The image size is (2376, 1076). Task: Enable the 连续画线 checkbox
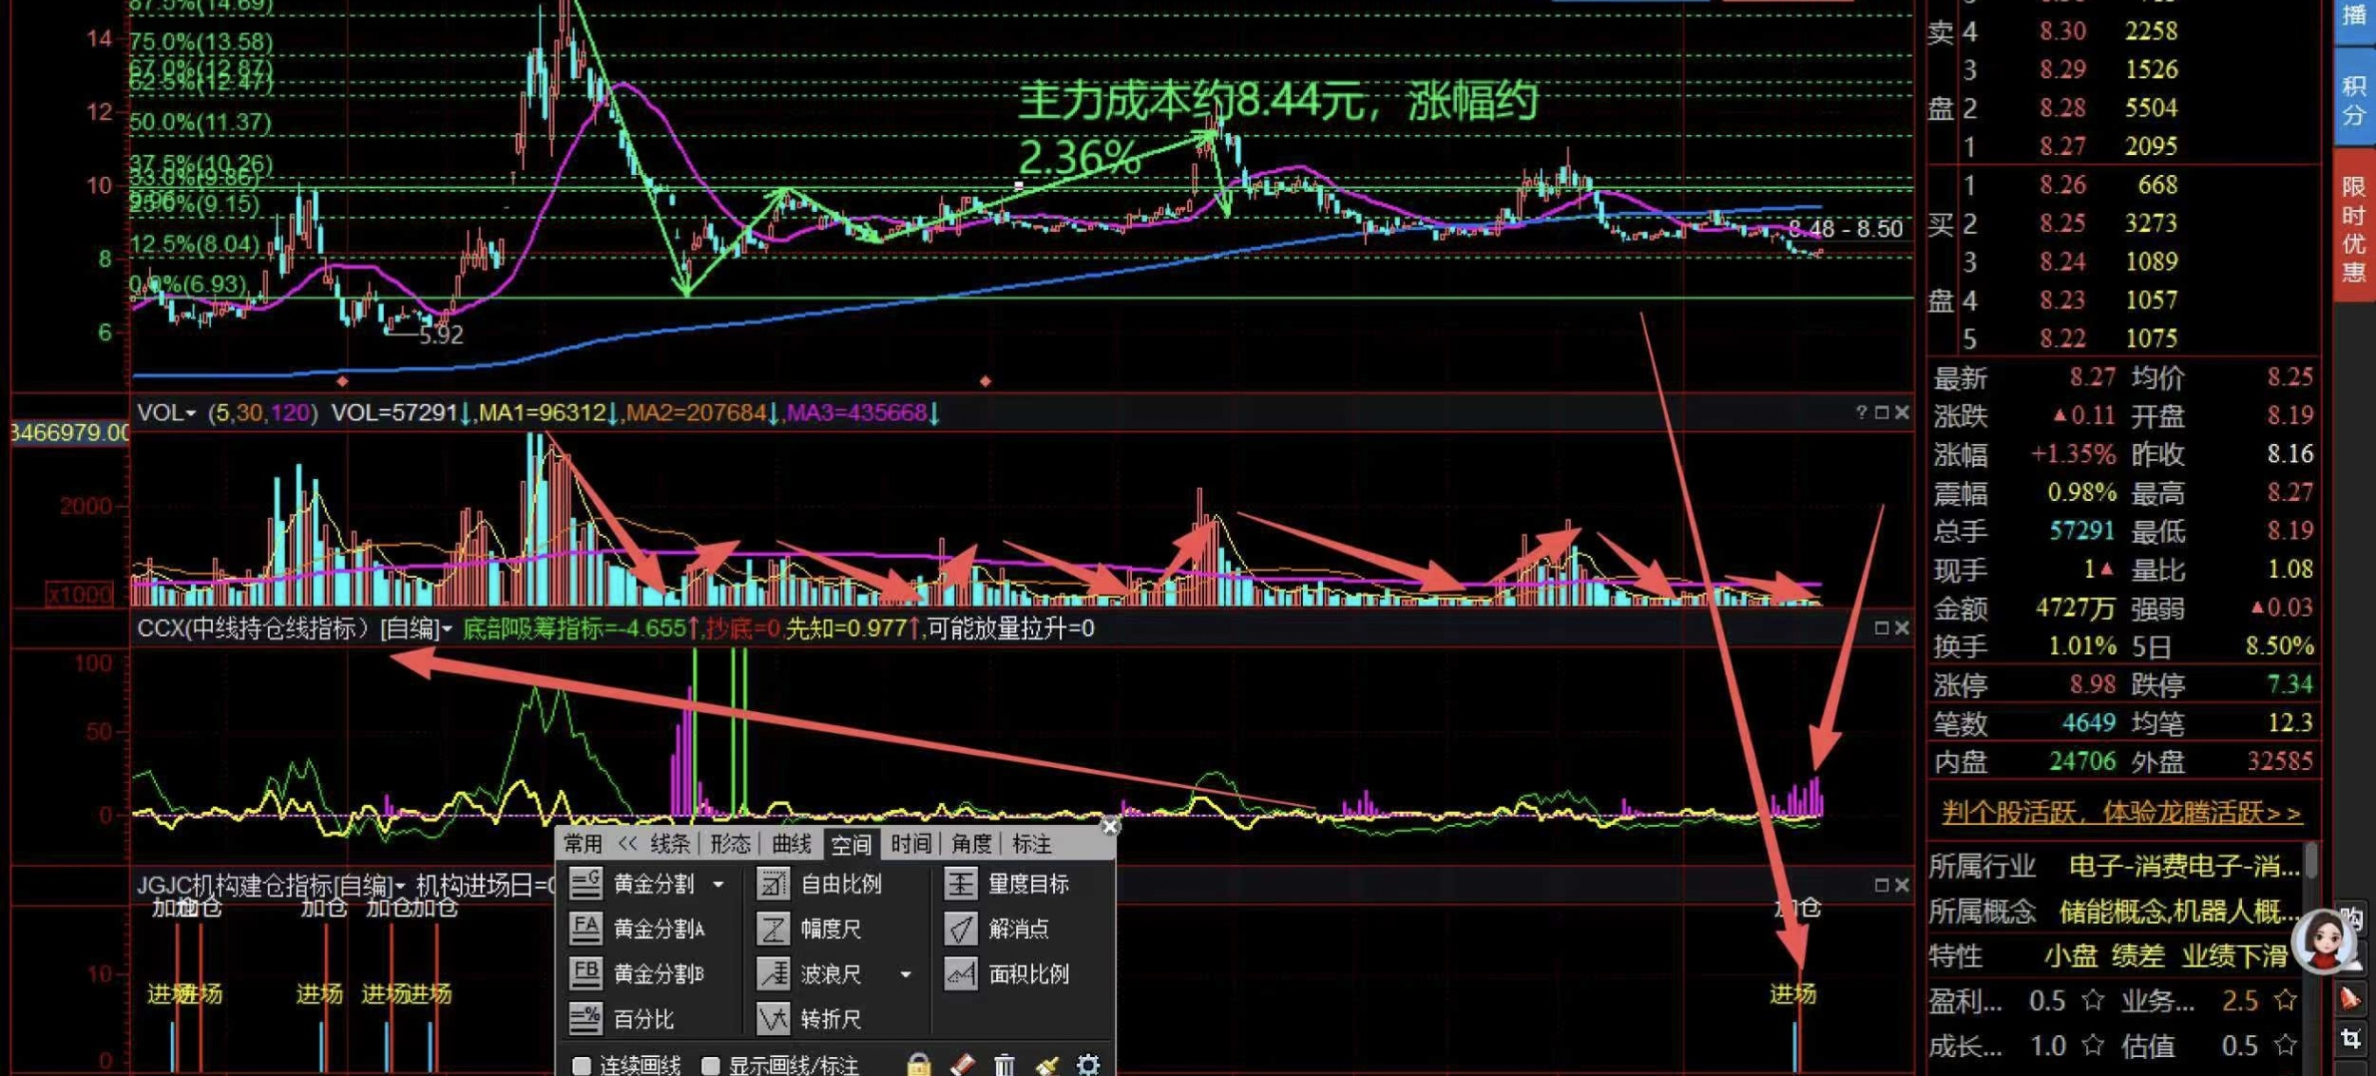coord(582,1066)
